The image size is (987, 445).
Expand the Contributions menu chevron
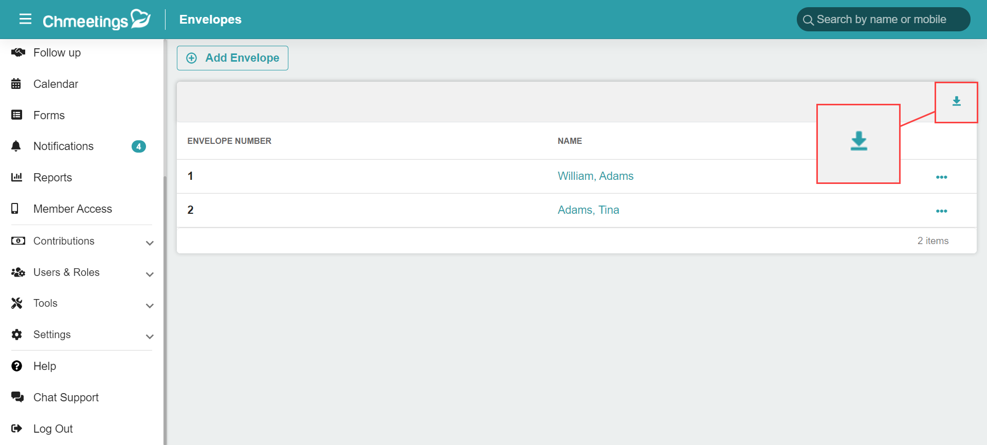point(150,243)
